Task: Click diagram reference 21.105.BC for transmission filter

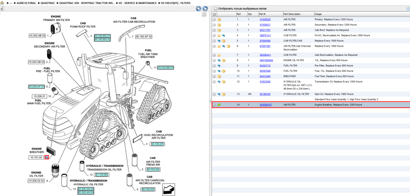Action: pyautogui.click(x=101, y=175)
